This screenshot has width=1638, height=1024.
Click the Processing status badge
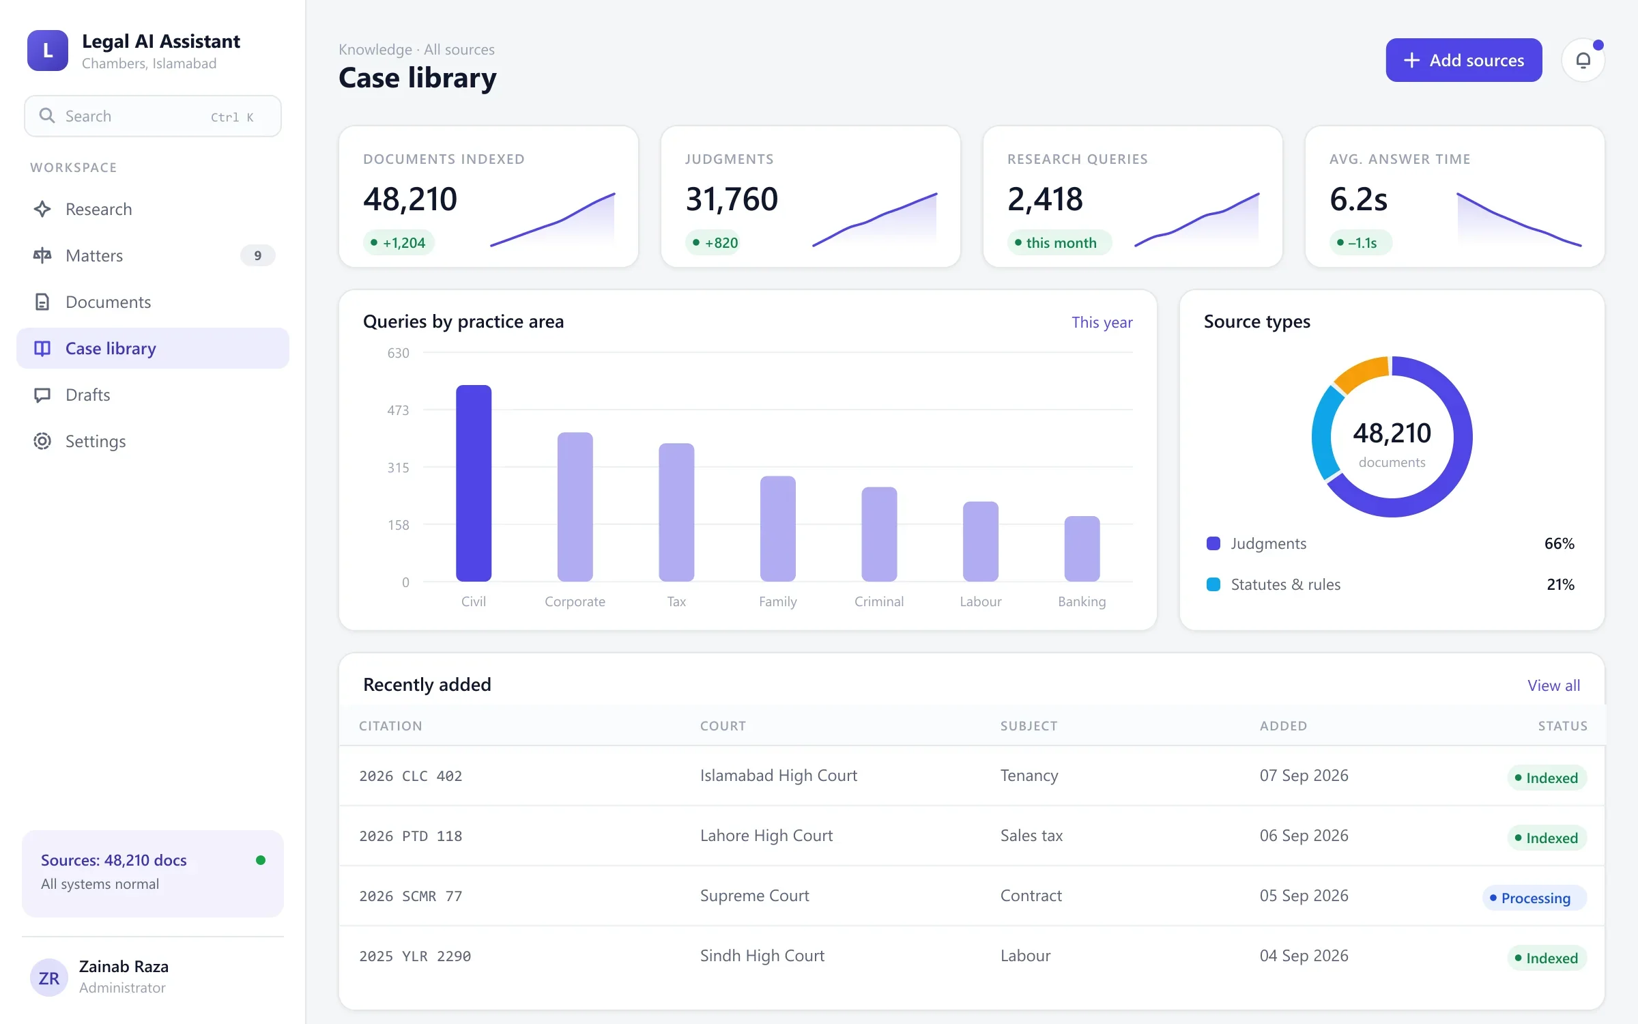click(1534, 898)
